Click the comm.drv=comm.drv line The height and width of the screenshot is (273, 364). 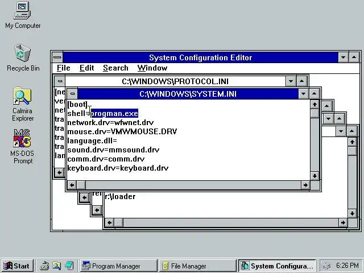pos(106,159)
